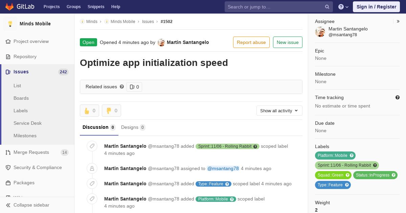This screenshot has width=406, height=213.
Task: Open Boards in the sidebar
Action: pos(21,98)
